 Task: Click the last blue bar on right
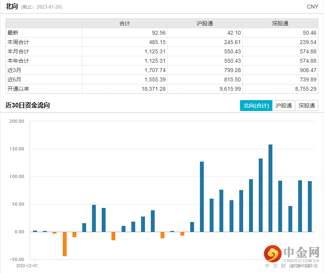click(310, 206)
